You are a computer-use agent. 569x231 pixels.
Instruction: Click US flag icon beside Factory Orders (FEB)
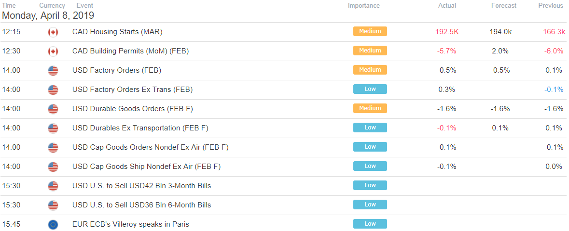point(53,71)
